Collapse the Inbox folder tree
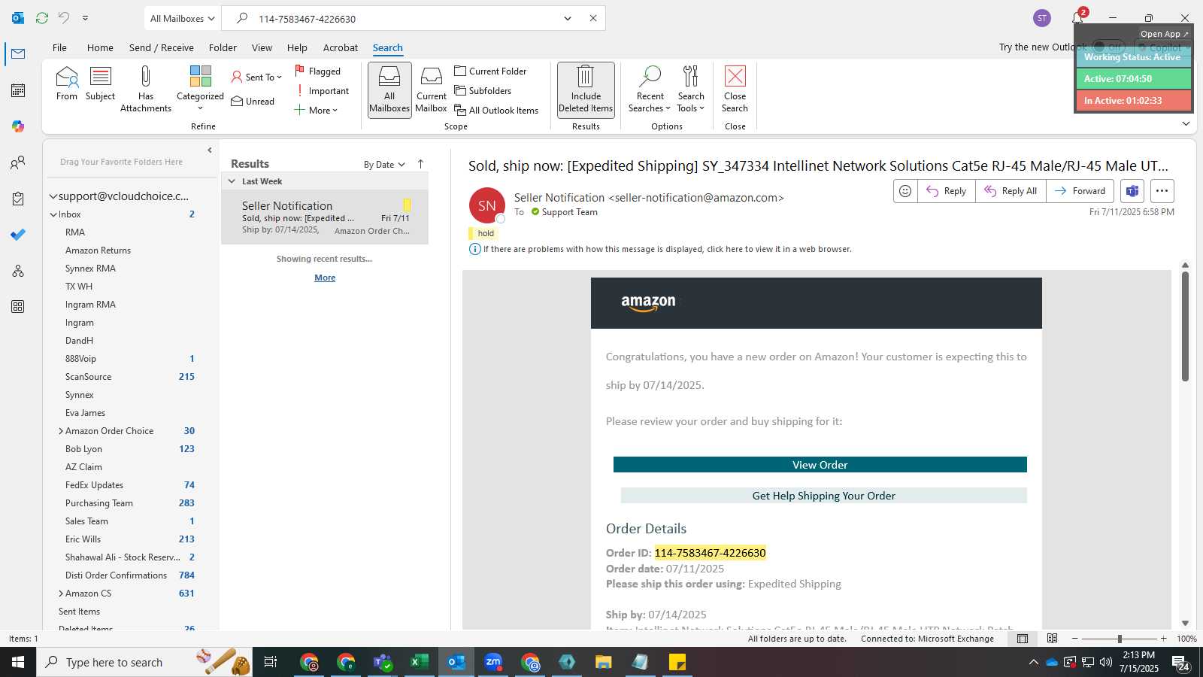This screenshot has height=677, width=1203. point(53,214)
